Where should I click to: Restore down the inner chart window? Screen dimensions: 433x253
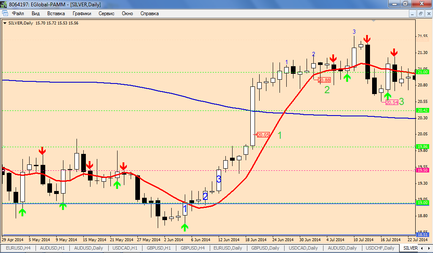point(421,13)
